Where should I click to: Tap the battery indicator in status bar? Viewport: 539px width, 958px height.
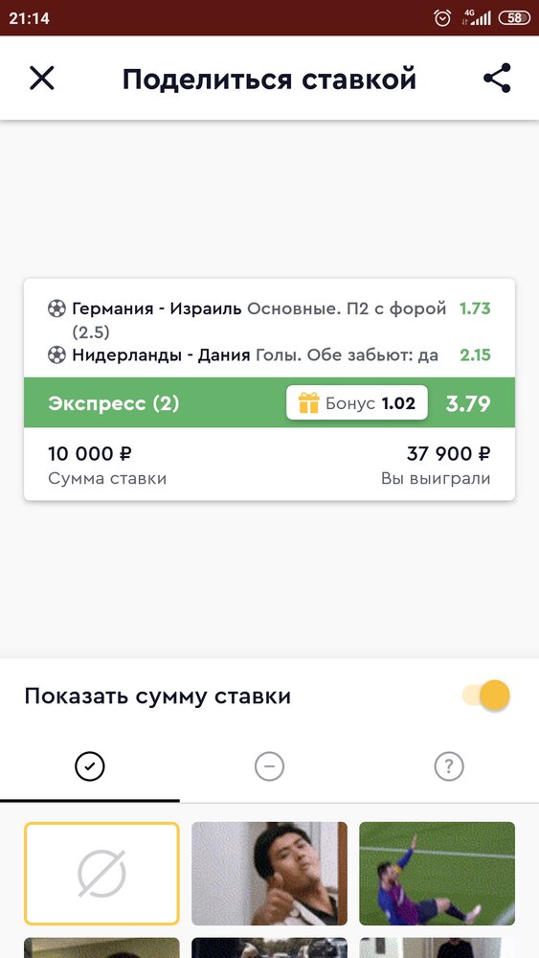[x=514, y=17]
